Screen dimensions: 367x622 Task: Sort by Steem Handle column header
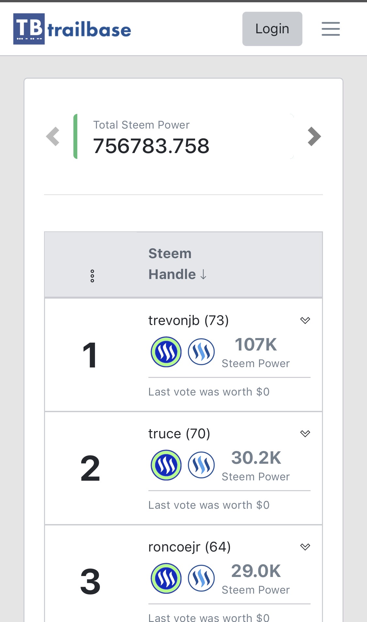point(177,264)
